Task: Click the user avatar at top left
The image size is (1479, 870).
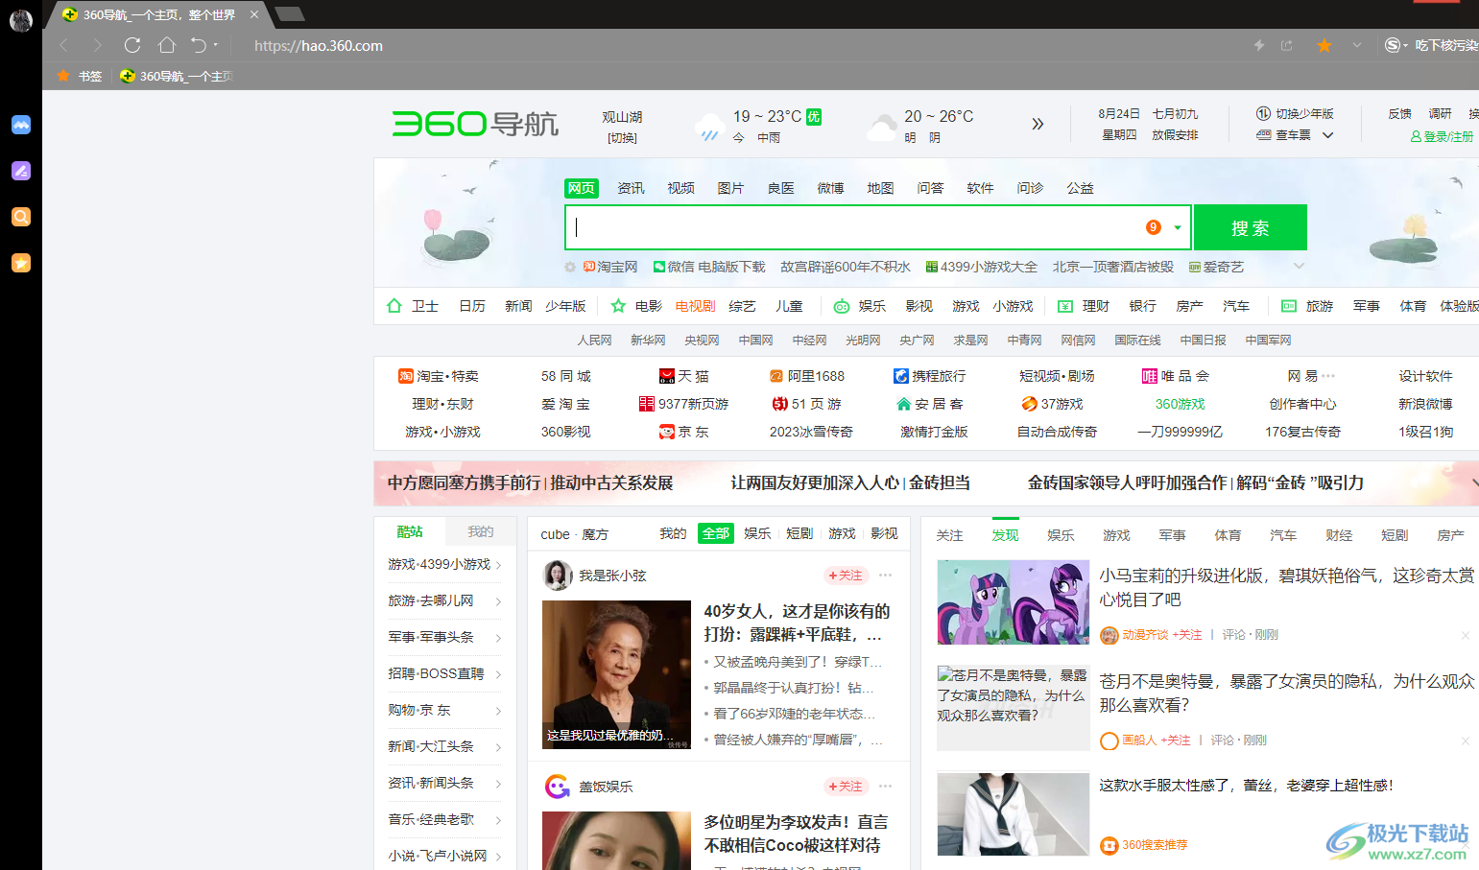Action: [x=21, y=20]
